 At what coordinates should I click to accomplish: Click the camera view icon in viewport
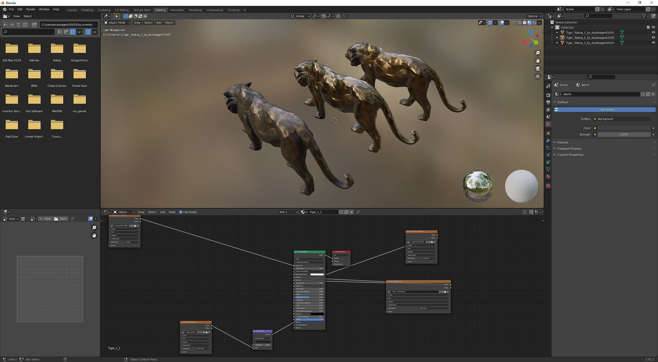[x=537, y=69]
